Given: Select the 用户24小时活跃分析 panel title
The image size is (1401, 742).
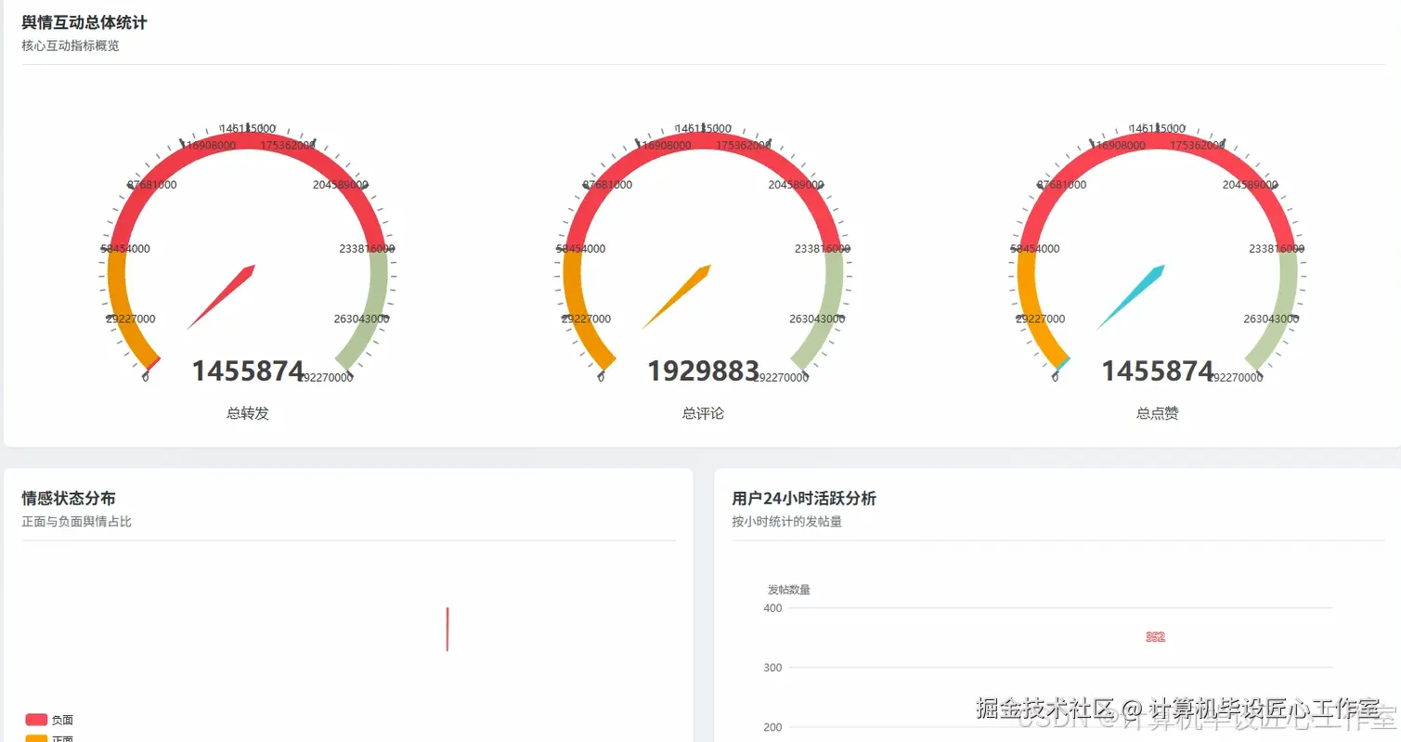Looking at the screenshot, I should click(804, 499).
